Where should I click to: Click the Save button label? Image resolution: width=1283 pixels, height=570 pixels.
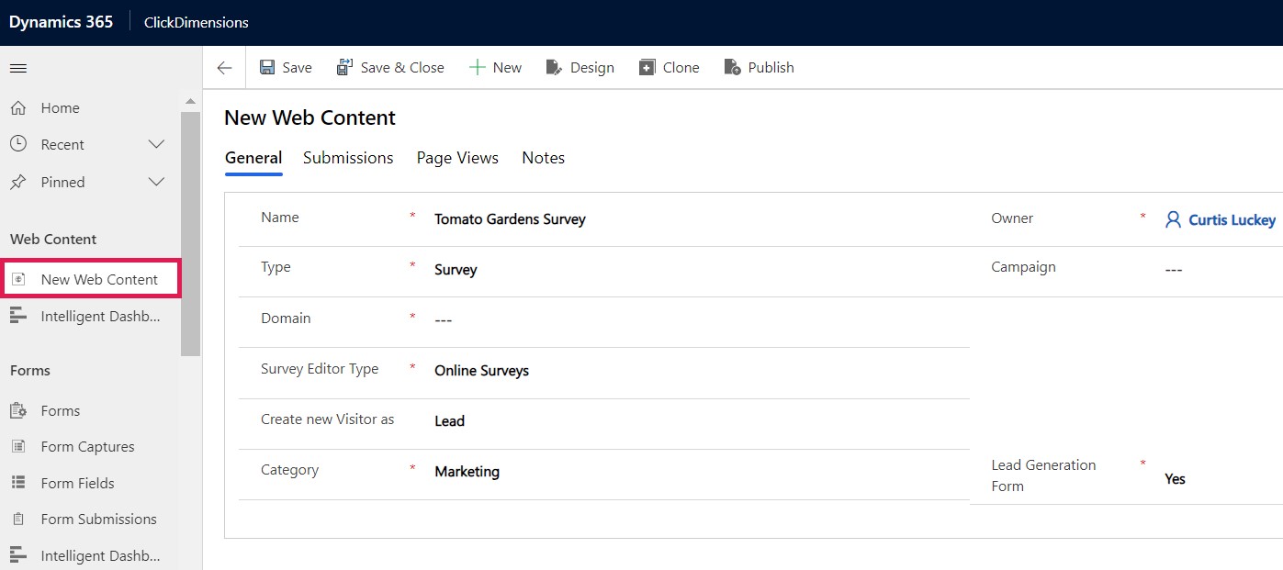[x=297, y=68]
